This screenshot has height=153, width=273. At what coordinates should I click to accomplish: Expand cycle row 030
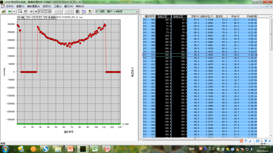click(145, 112)
